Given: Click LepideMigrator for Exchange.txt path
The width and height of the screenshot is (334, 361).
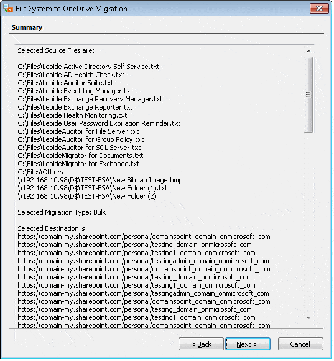Looking at the screenshot, I should point(78,164).
